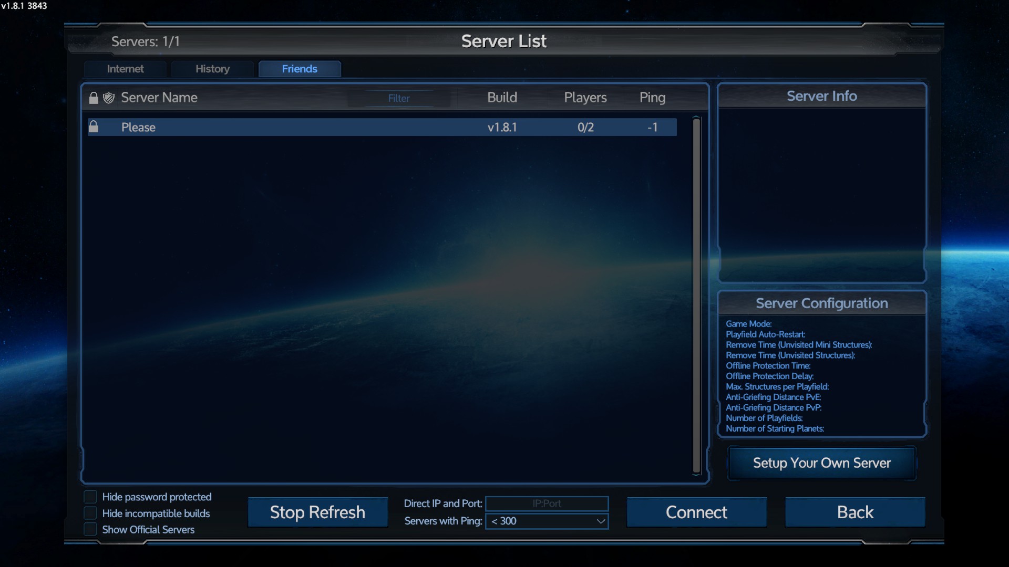Click scrollbar up arrow in server list
This screenshot has width=1009, height=567.
[x=696, y=117]
